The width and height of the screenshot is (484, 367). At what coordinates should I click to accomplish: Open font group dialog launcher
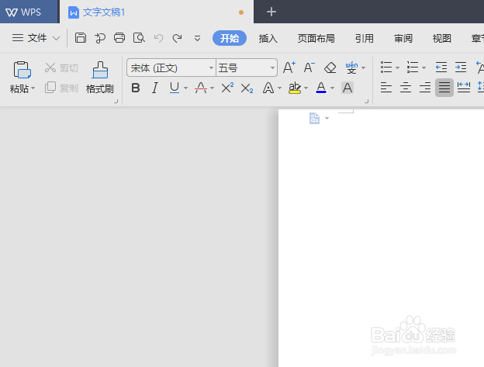pyautogui.click(x=366, y=101)
